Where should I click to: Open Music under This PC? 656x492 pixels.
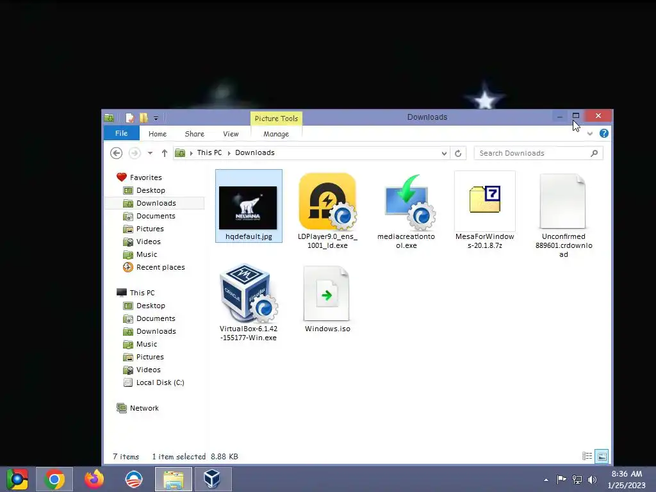pyautogui.click(x=147, y=344)
